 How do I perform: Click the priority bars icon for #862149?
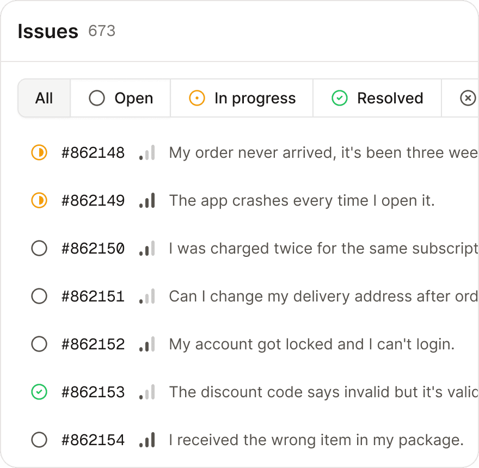pos(147,200)
